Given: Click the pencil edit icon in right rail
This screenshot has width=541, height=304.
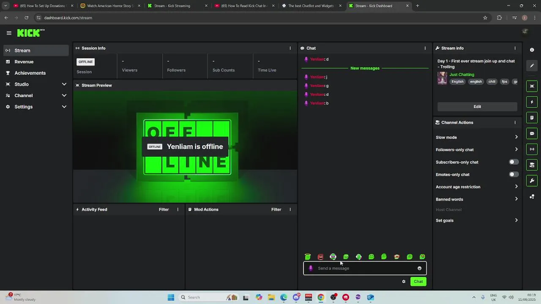Looking at the screenshot, I should 532,66.
